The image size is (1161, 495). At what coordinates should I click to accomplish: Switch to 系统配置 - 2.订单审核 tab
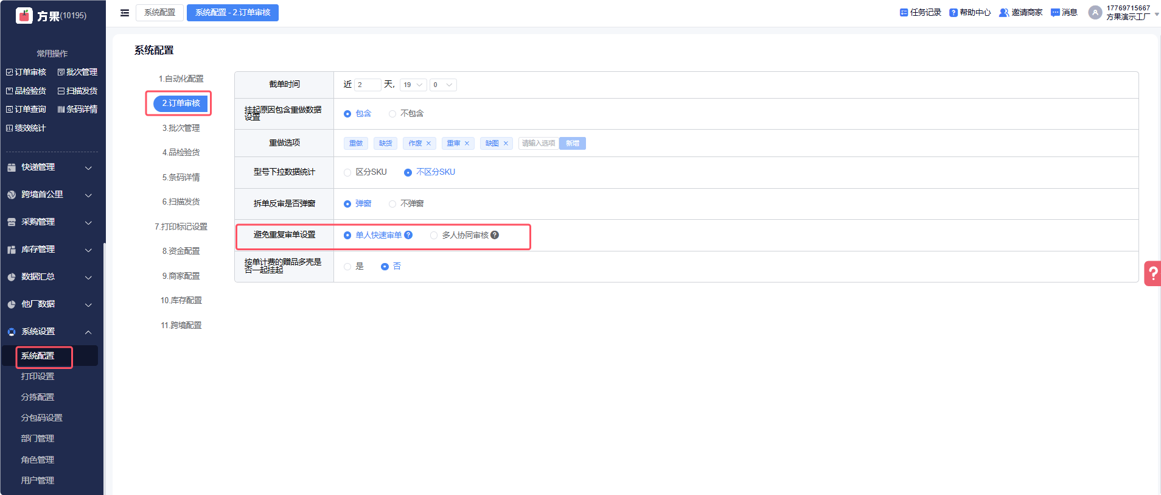pos(232,13)
